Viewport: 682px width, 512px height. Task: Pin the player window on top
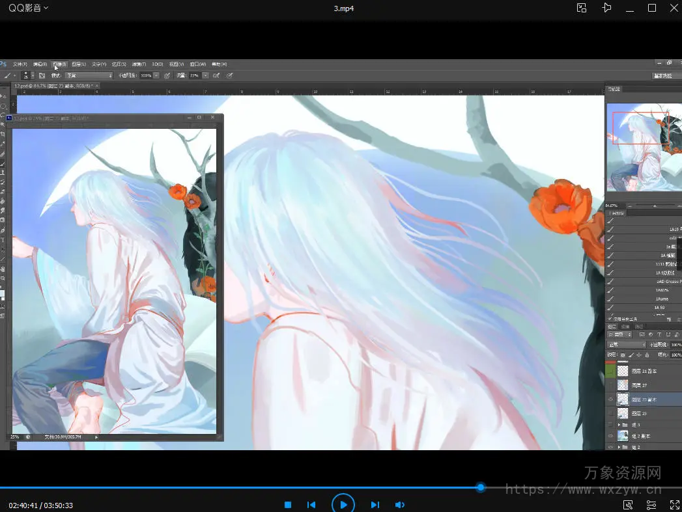[606, 8]
